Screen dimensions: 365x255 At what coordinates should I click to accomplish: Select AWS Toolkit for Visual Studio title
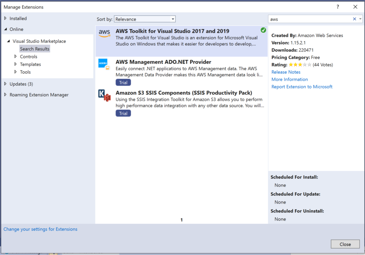[172, 31]
